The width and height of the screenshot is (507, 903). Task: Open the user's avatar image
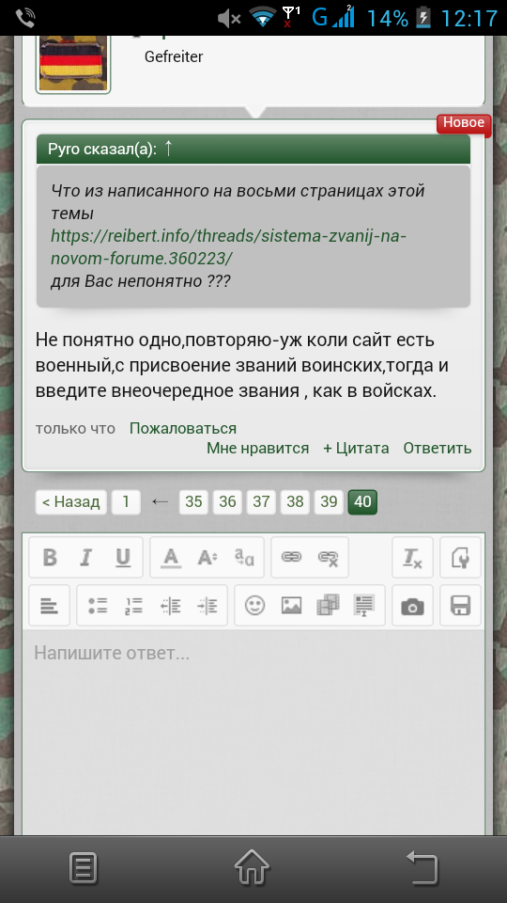(73, 63)
